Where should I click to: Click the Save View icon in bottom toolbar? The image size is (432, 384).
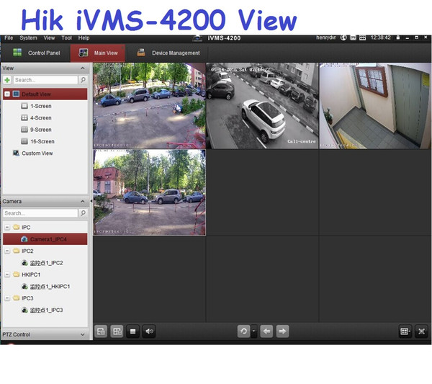(x=101, y=331)
